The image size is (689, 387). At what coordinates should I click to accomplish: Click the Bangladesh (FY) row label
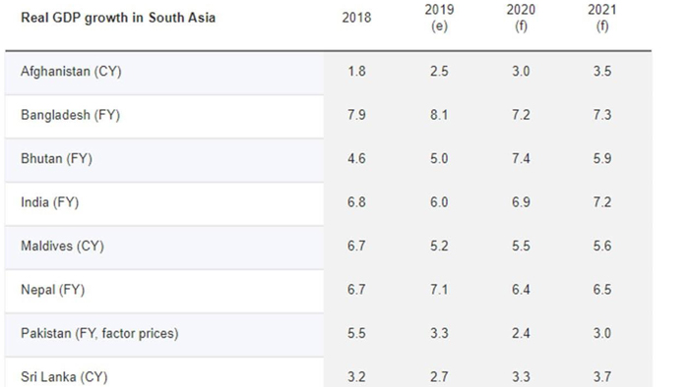click(70, 115)
